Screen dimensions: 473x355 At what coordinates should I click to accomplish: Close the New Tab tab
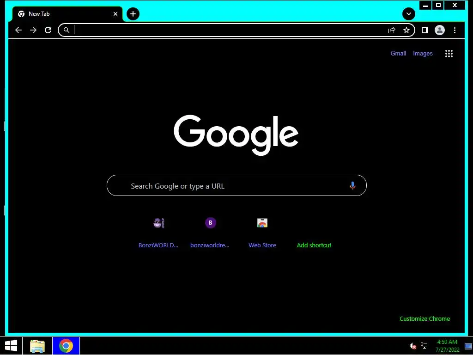point(115,14)
